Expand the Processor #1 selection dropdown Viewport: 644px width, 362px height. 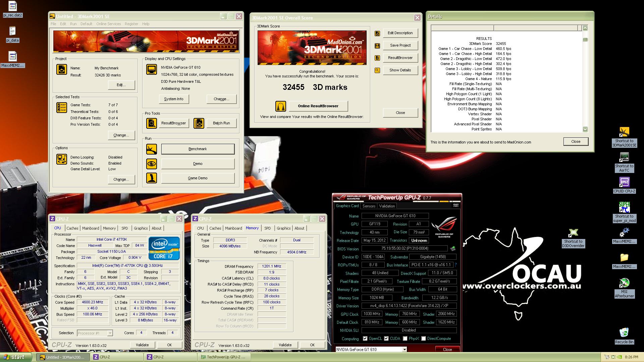click(110, 333)
